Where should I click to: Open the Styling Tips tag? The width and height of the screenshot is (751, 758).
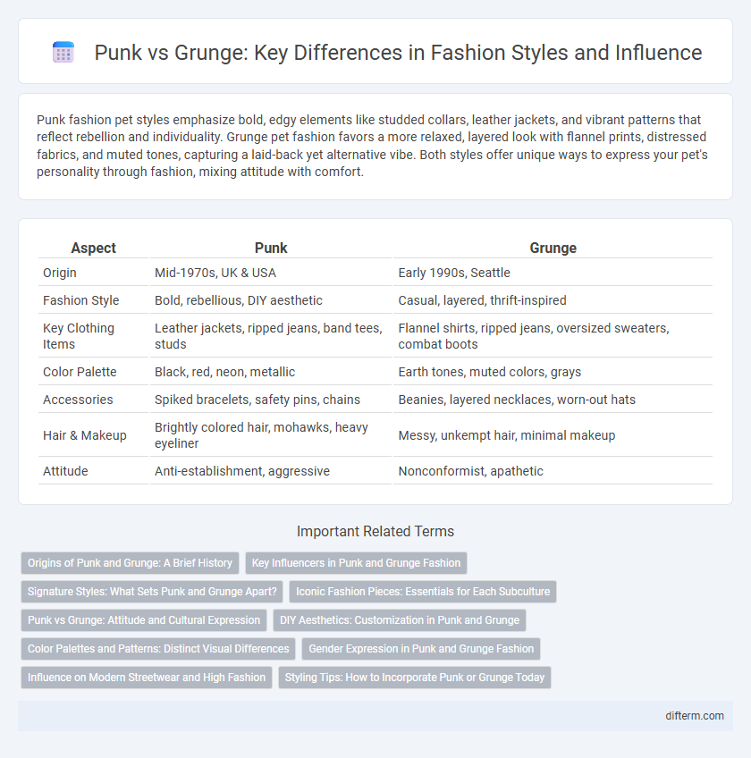415,678
